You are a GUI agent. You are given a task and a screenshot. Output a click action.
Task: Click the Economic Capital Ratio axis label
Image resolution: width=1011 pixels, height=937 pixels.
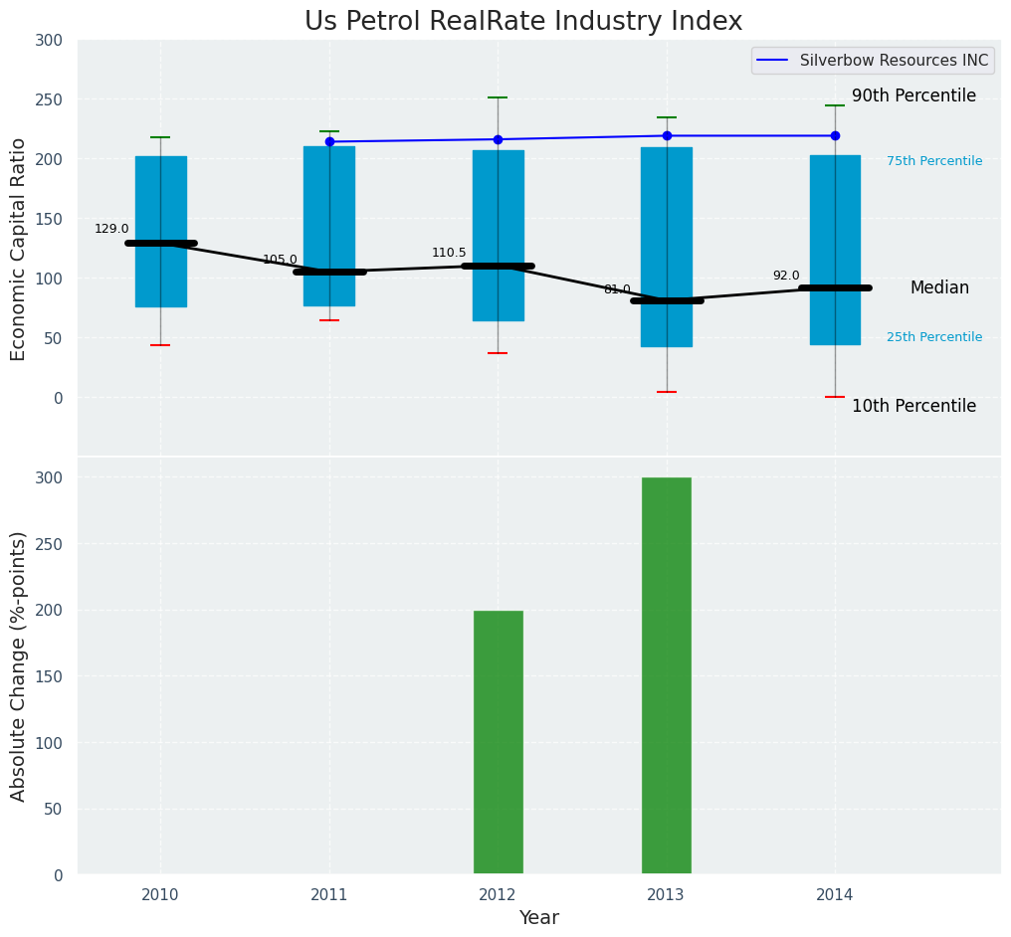[x=18, y=250]
